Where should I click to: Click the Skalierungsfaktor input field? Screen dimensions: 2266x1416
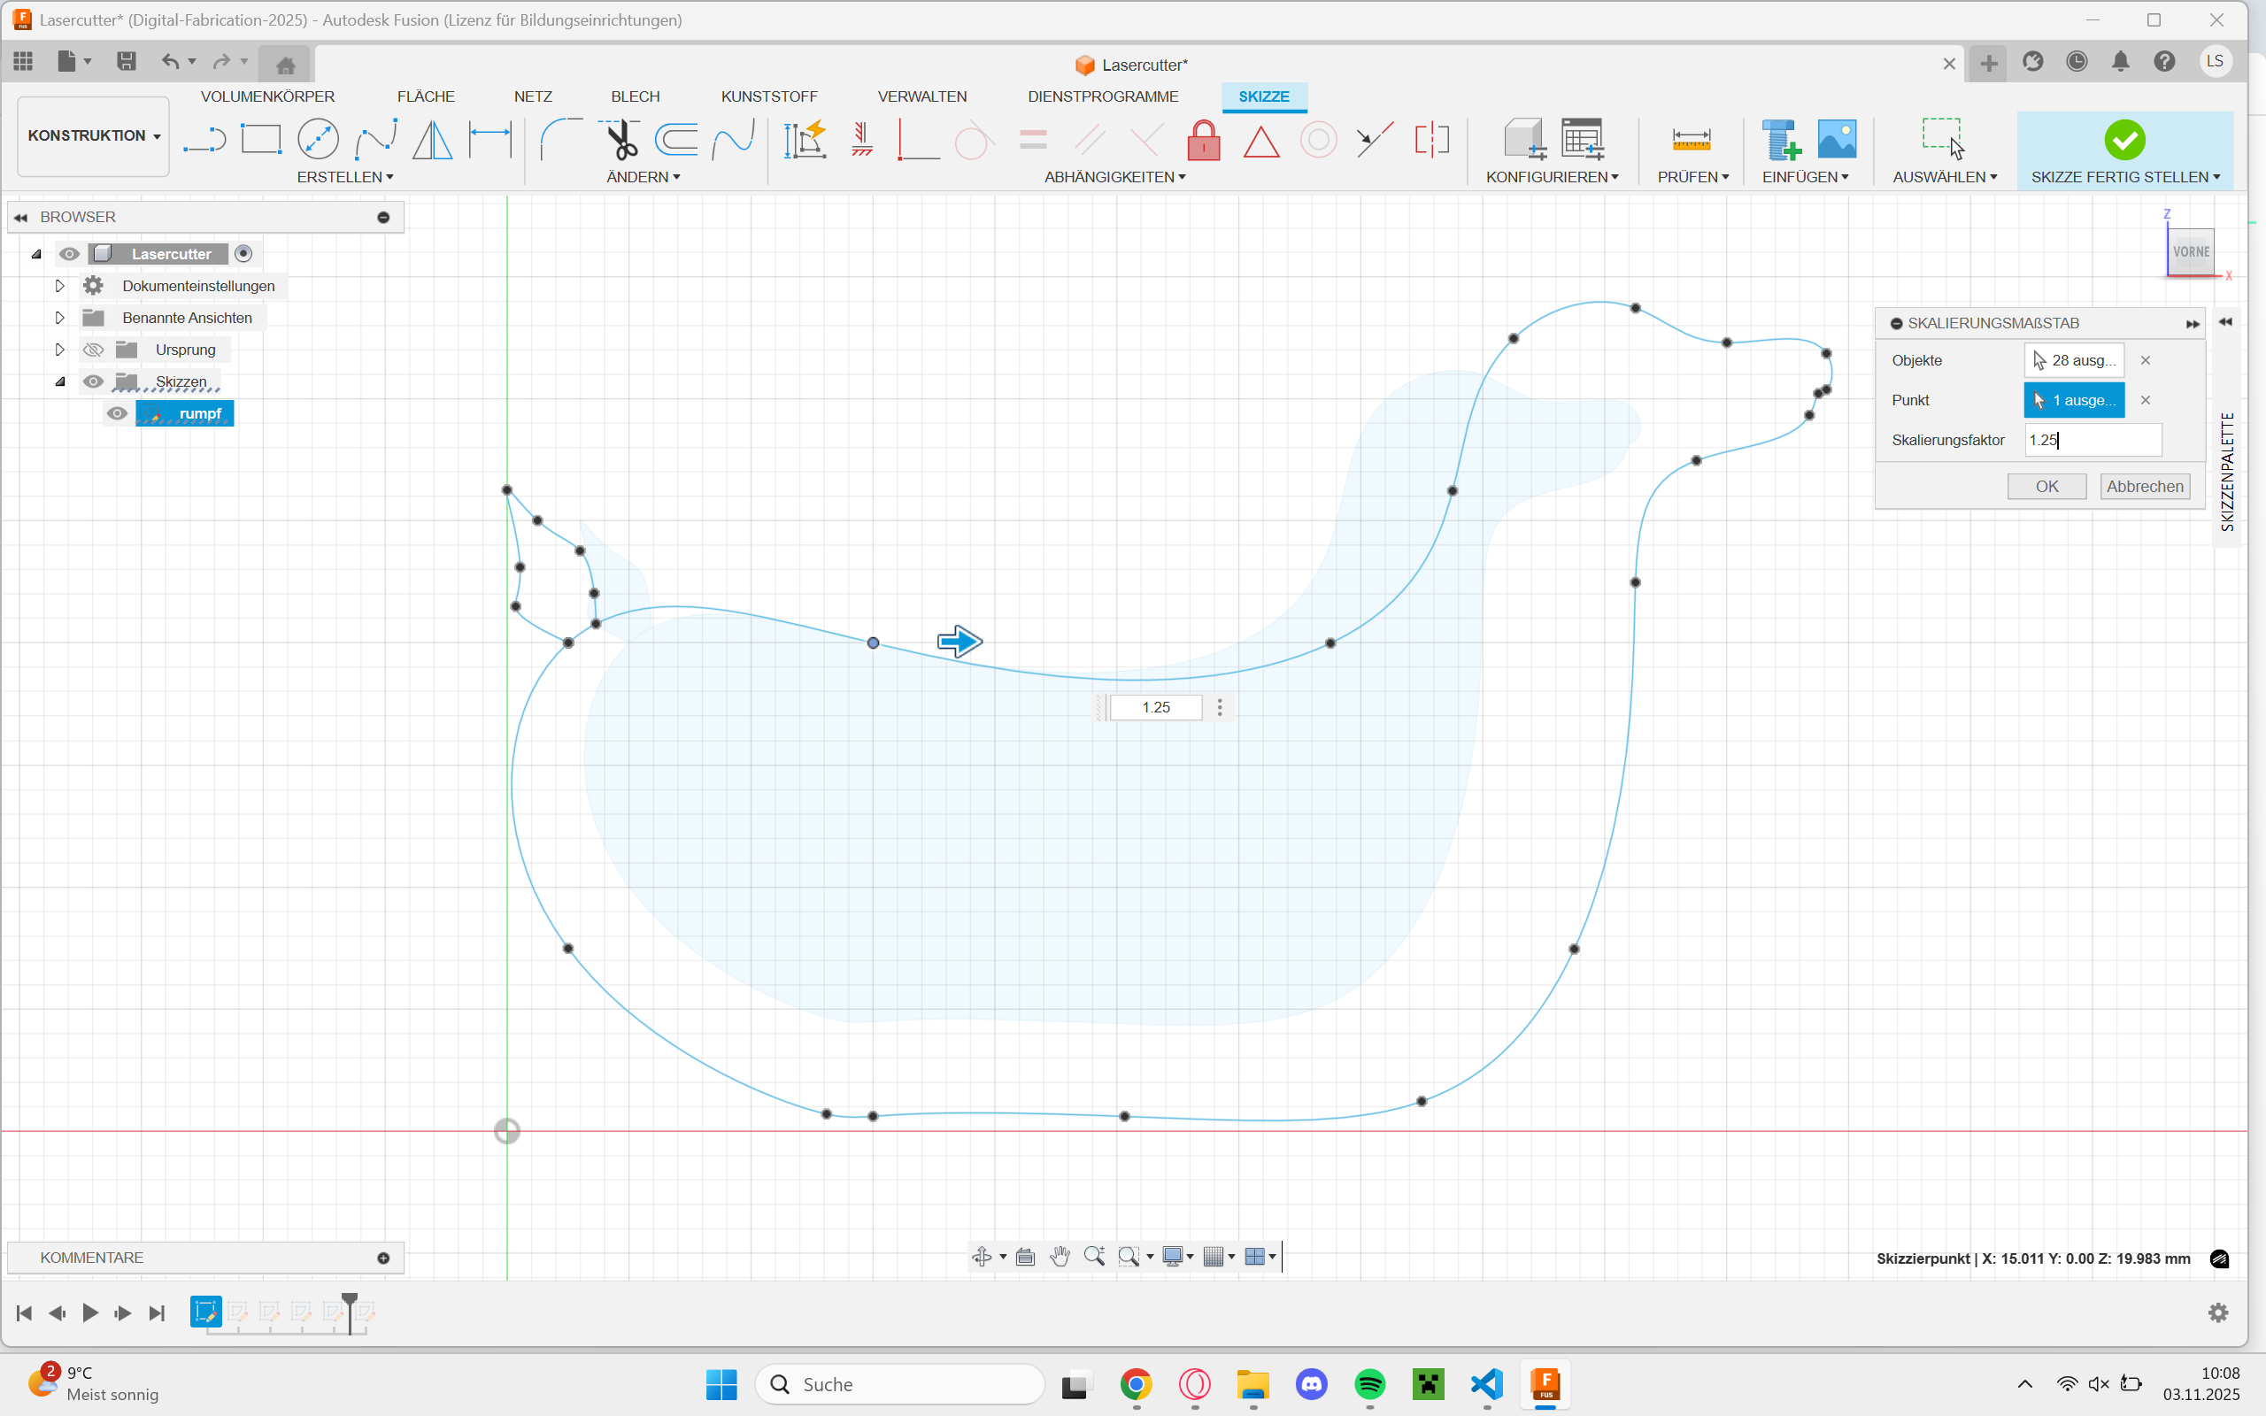[2092, 440]
